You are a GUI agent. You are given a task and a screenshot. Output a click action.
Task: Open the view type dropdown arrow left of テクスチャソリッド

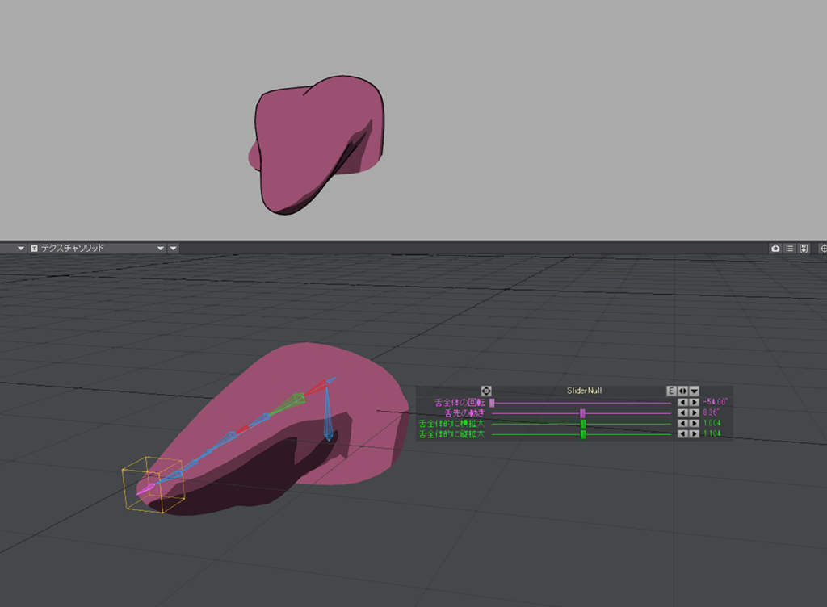pos(20,248)
